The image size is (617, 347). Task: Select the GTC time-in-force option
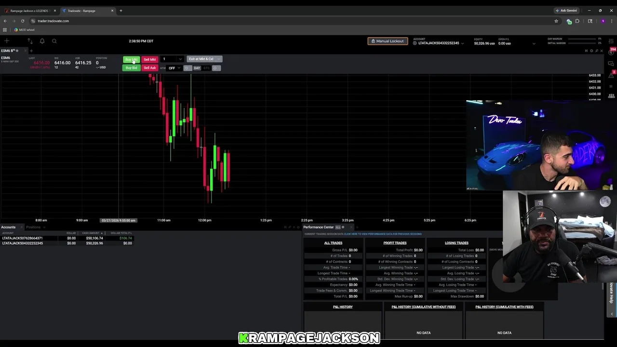206,68
